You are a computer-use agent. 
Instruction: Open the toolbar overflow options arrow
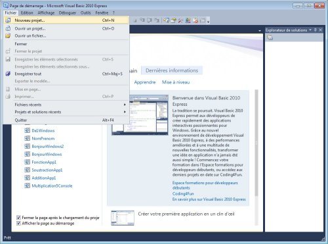click(208, 22)
